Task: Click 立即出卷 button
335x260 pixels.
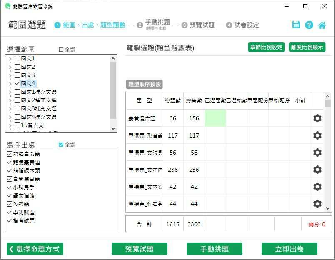Action: pyautogui.click(x=290, y=249)
